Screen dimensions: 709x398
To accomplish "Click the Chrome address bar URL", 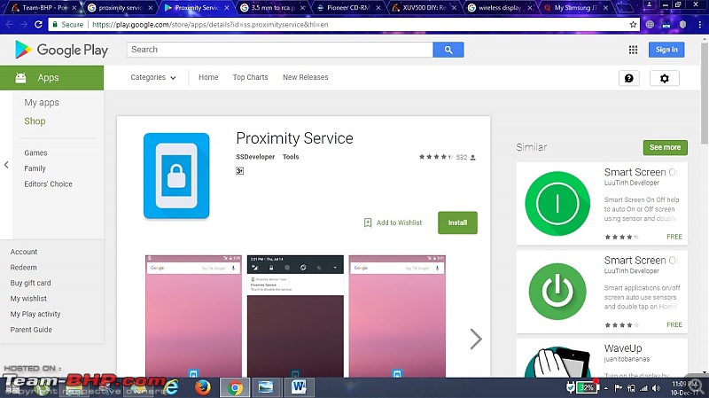I will point(210,25).
